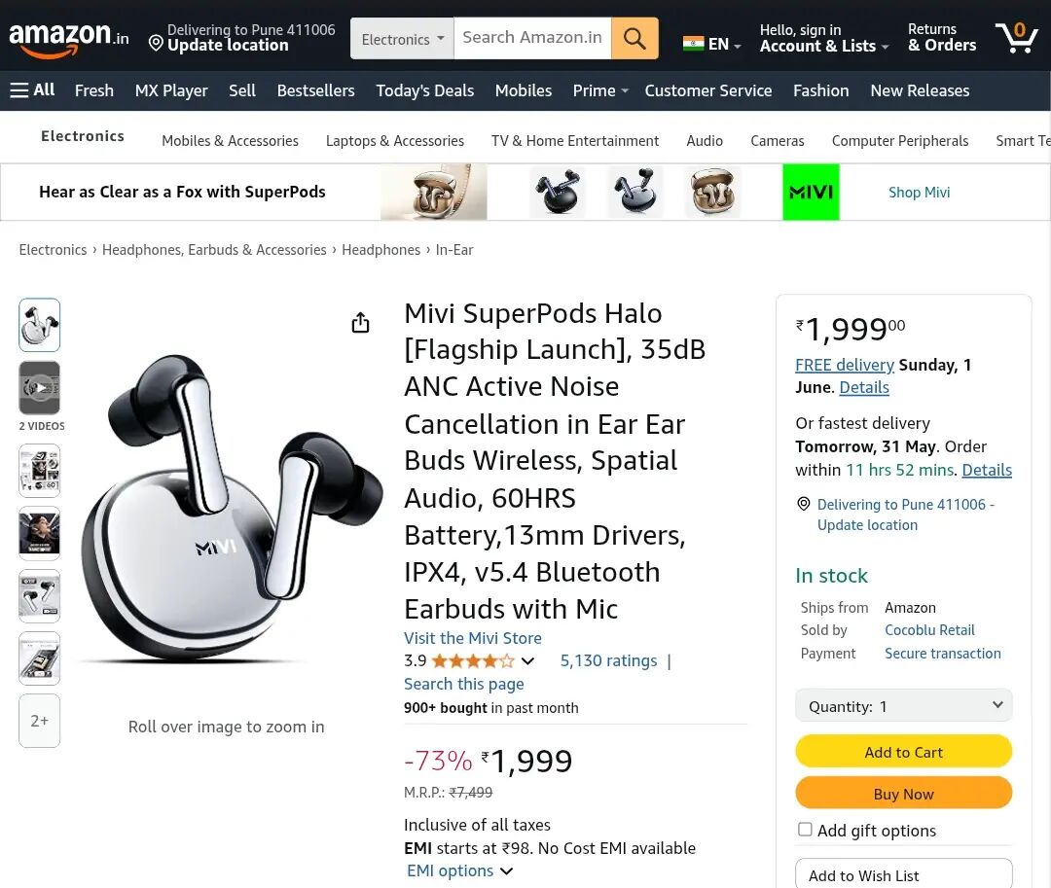Image resolution: width=1051 pixels, height=888 pixels.
Task: Open the Visit the Mivi Store link
Action: point(473,638)
